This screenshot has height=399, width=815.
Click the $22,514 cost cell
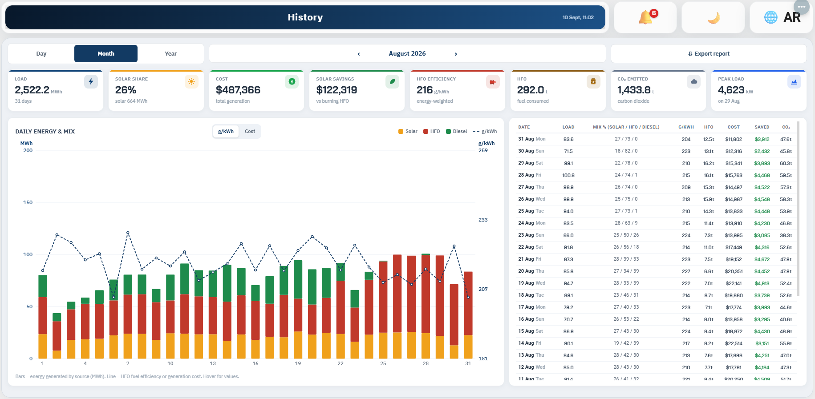coord(734,343)
